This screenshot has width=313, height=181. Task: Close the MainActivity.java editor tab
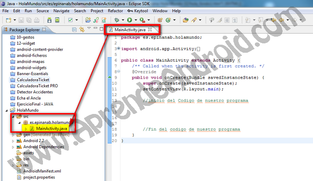coord(150,29)
